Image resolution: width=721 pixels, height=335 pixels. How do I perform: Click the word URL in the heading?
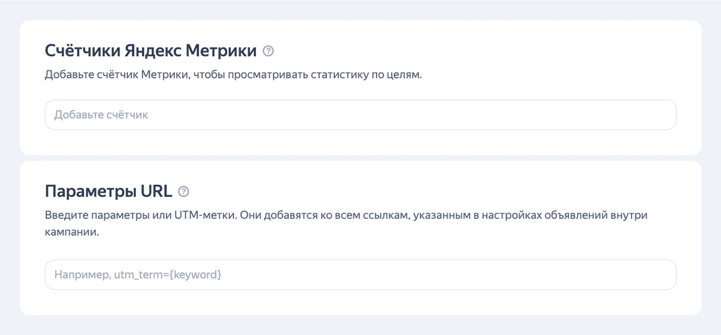[156, 191]
